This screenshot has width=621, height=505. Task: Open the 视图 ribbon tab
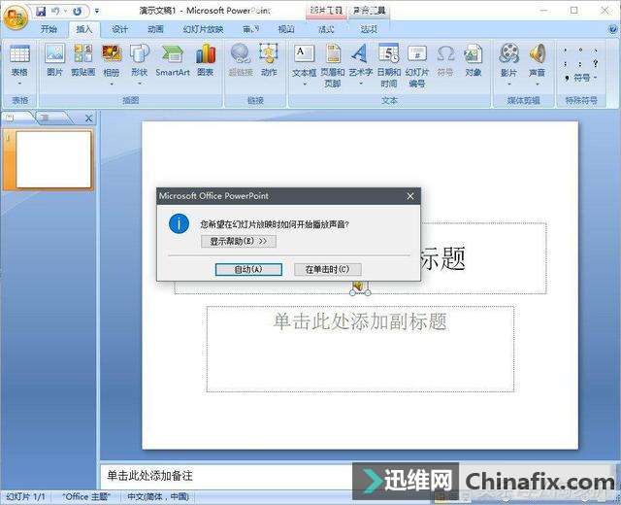coord(286,29)
